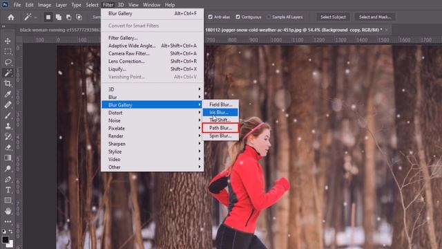Image resolution: width=442 pixels, height=249 pixels.
Task: Select the Dodge tool
Action: (x=8, y=169)
